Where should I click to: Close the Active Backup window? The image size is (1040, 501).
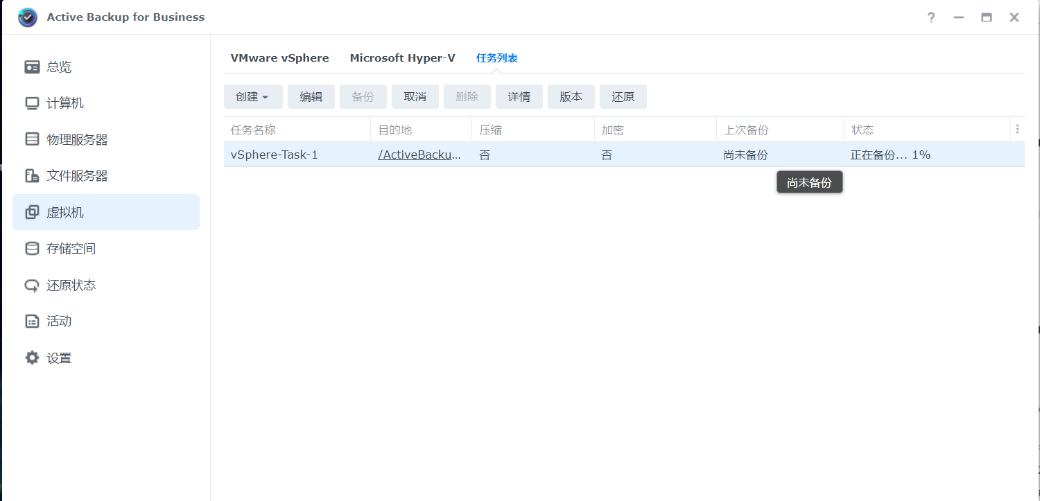1014,17
